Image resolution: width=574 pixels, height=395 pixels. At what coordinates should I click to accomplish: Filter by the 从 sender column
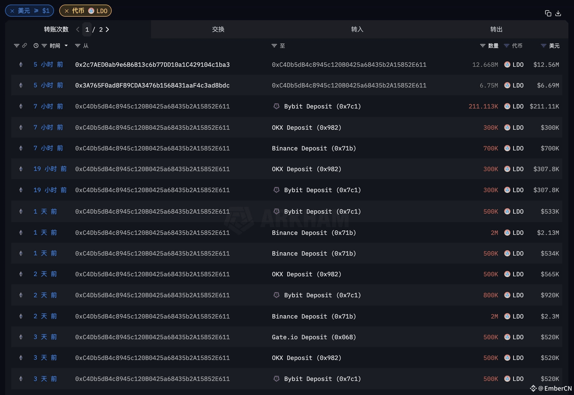coord(78,46)
